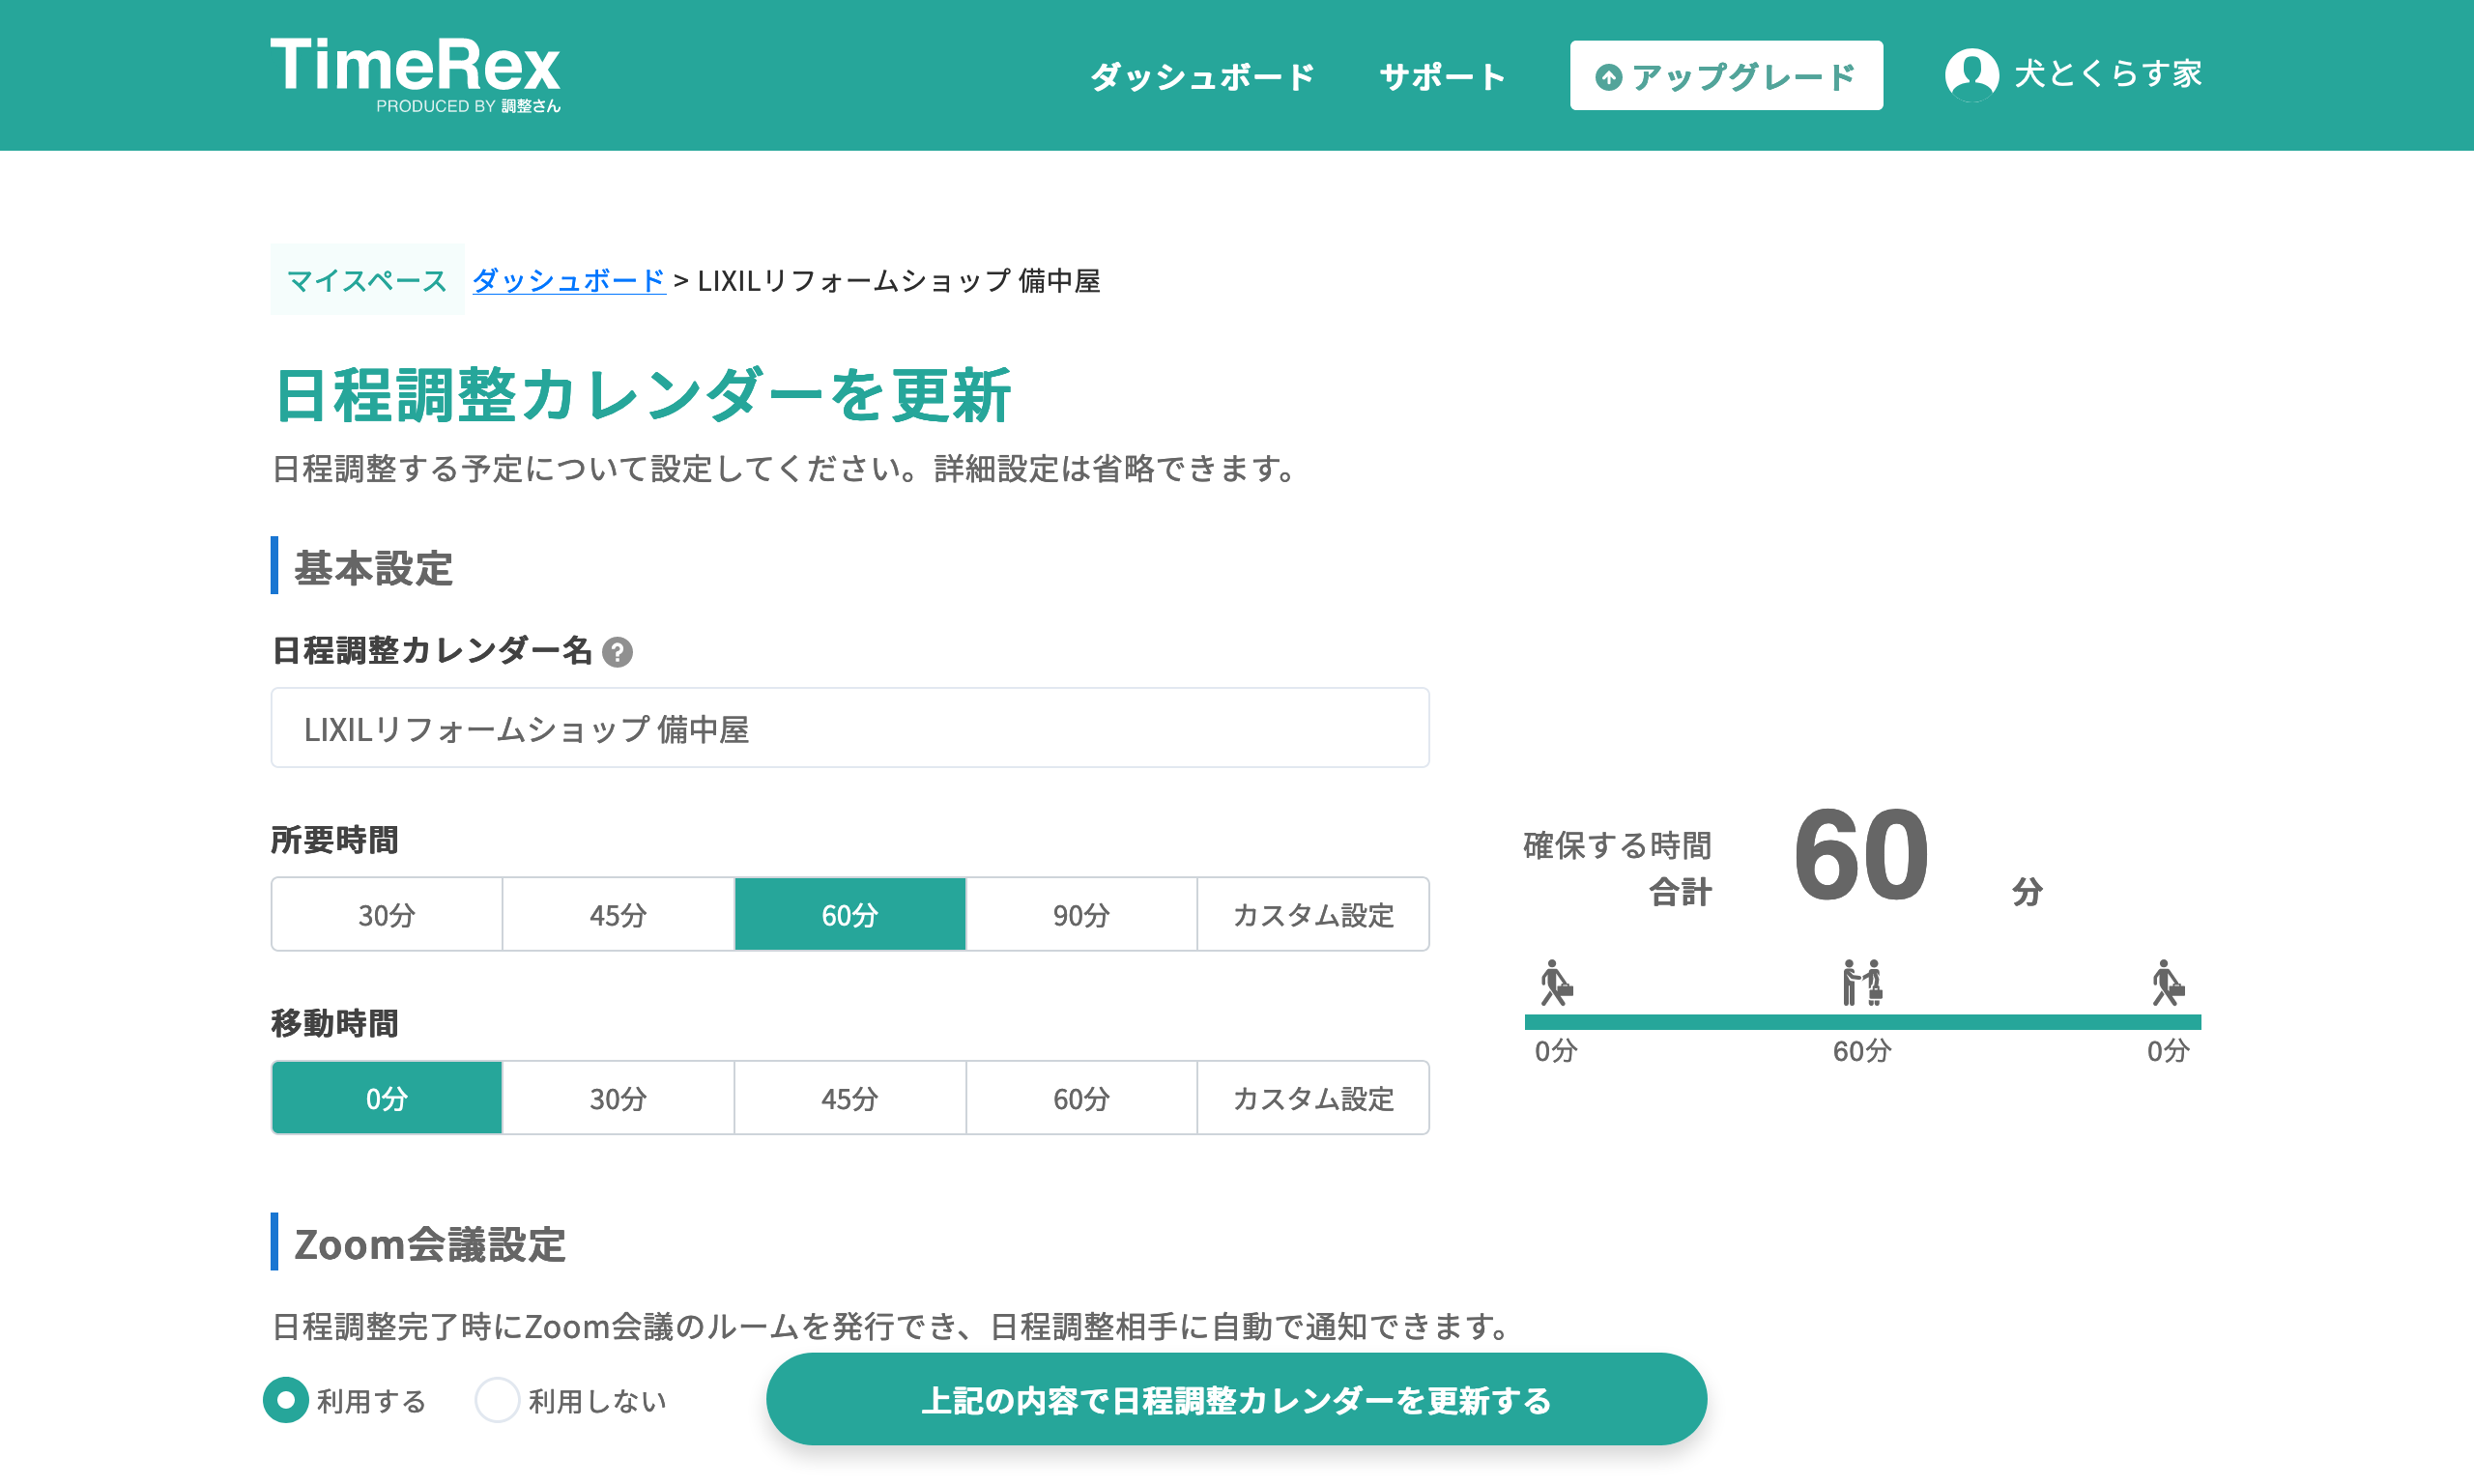Select 45分 for 所要時間
The width and height of the screenshot is (2474, 1484).
pyautogui.click(x=618, y=914)
